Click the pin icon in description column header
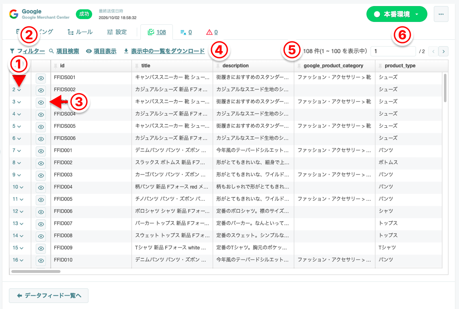Image resolution: width=459 pixels, height=309 pixels. [218, 66]
